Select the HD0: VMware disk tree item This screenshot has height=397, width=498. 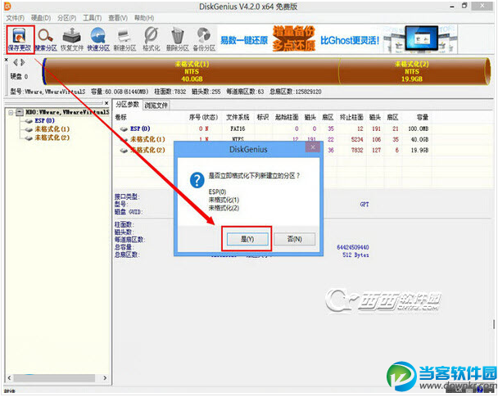pyautogui.click(x=67, y=112)
